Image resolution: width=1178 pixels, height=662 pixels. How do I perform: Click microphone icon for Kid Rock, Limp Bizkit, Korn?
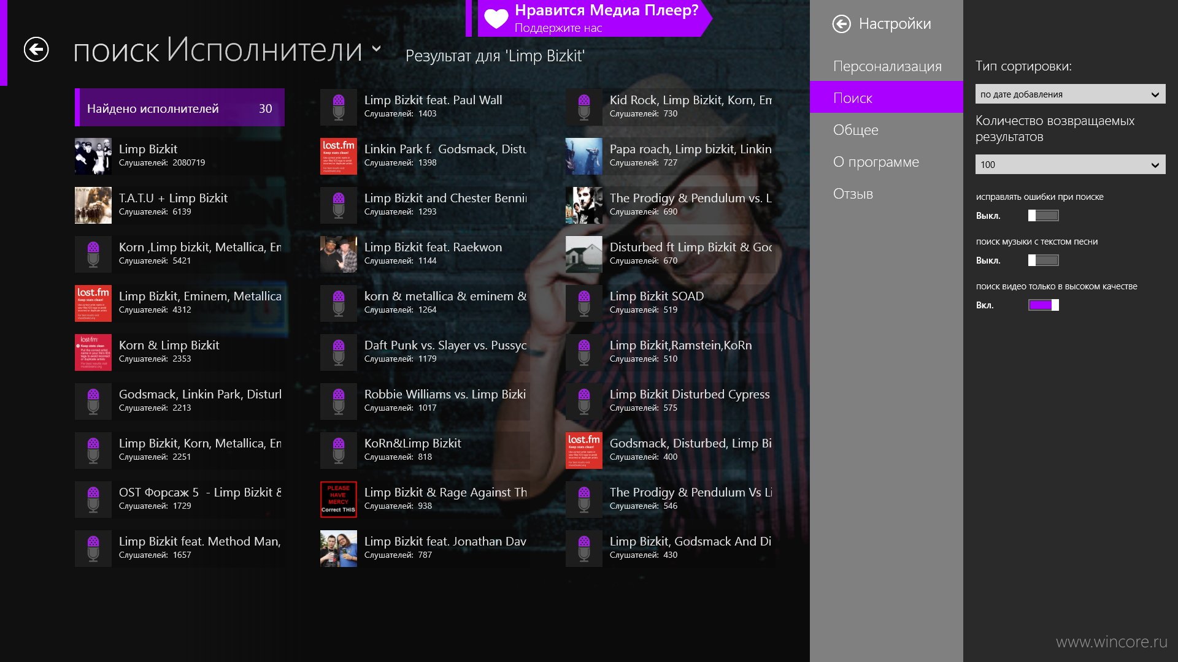point(584,107)
